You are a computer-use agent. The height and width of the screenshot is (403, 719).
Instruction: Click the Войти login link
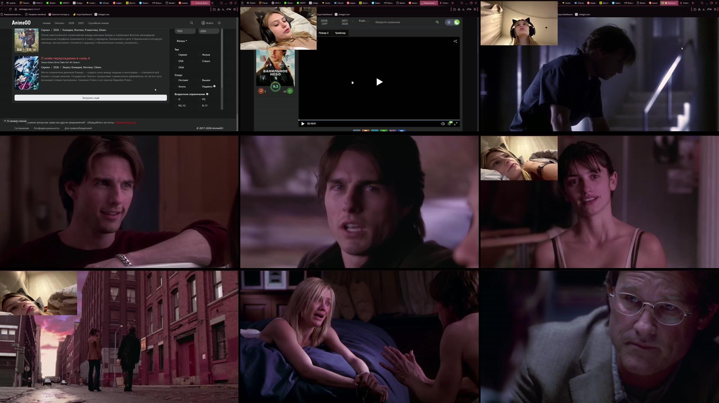click(208, 23)
